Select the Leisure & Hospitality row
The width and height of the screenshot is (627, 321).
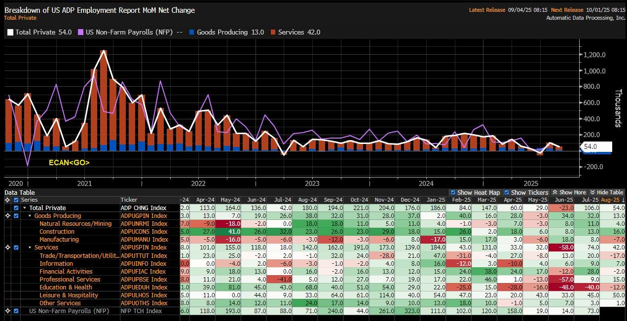(69, 295)
